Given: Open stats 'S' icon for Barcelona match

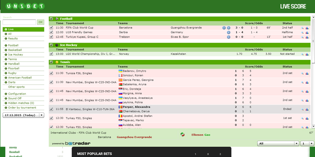Looking at the screenshot, I should pos(229,28).
